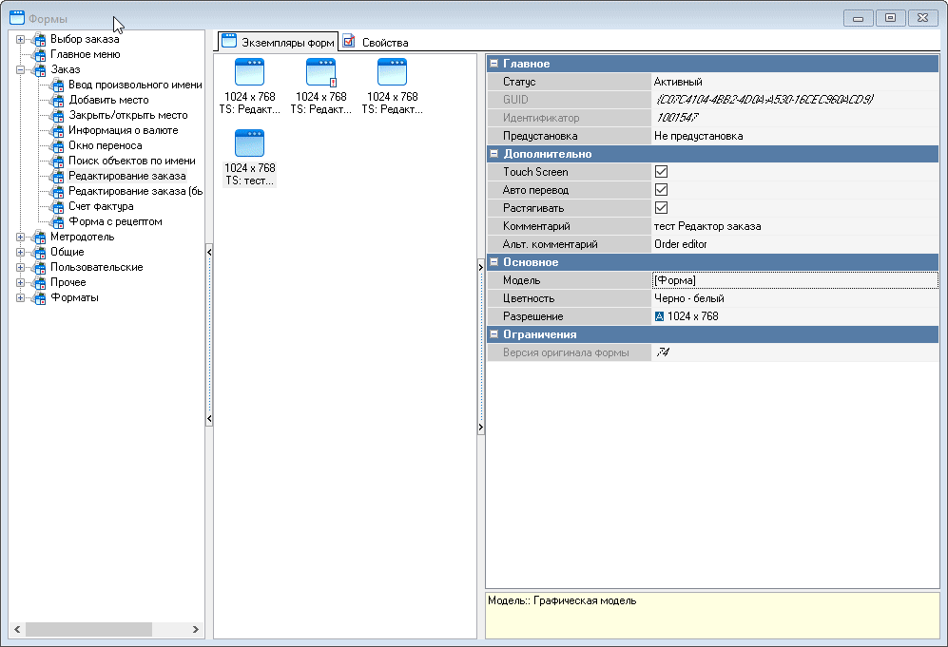Select the form instance icon with red marker
Viewport: 948px width, 647px height.
320,72
